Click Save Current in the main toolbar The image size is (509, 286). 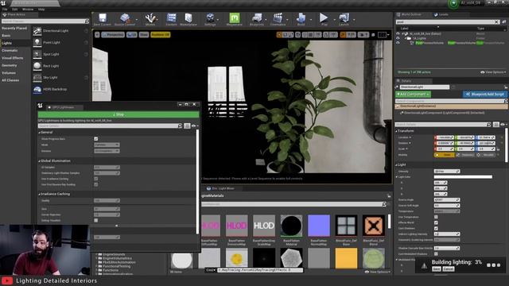click(103, 19)
